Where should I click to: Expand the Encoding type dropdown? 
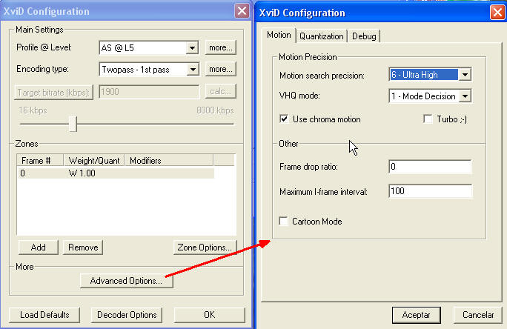coord(192,70)
